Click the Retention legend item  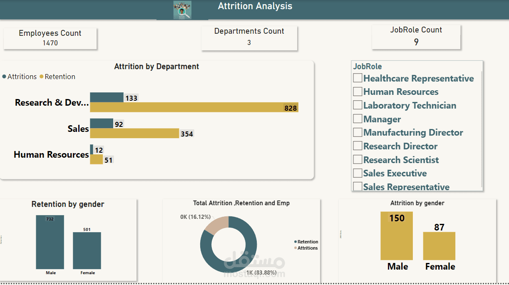[x=57, y=77]
